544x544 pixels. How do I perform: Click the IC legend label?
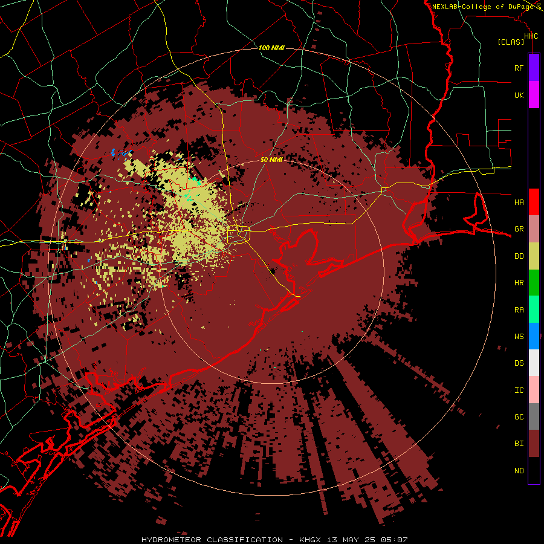[519, 390]
